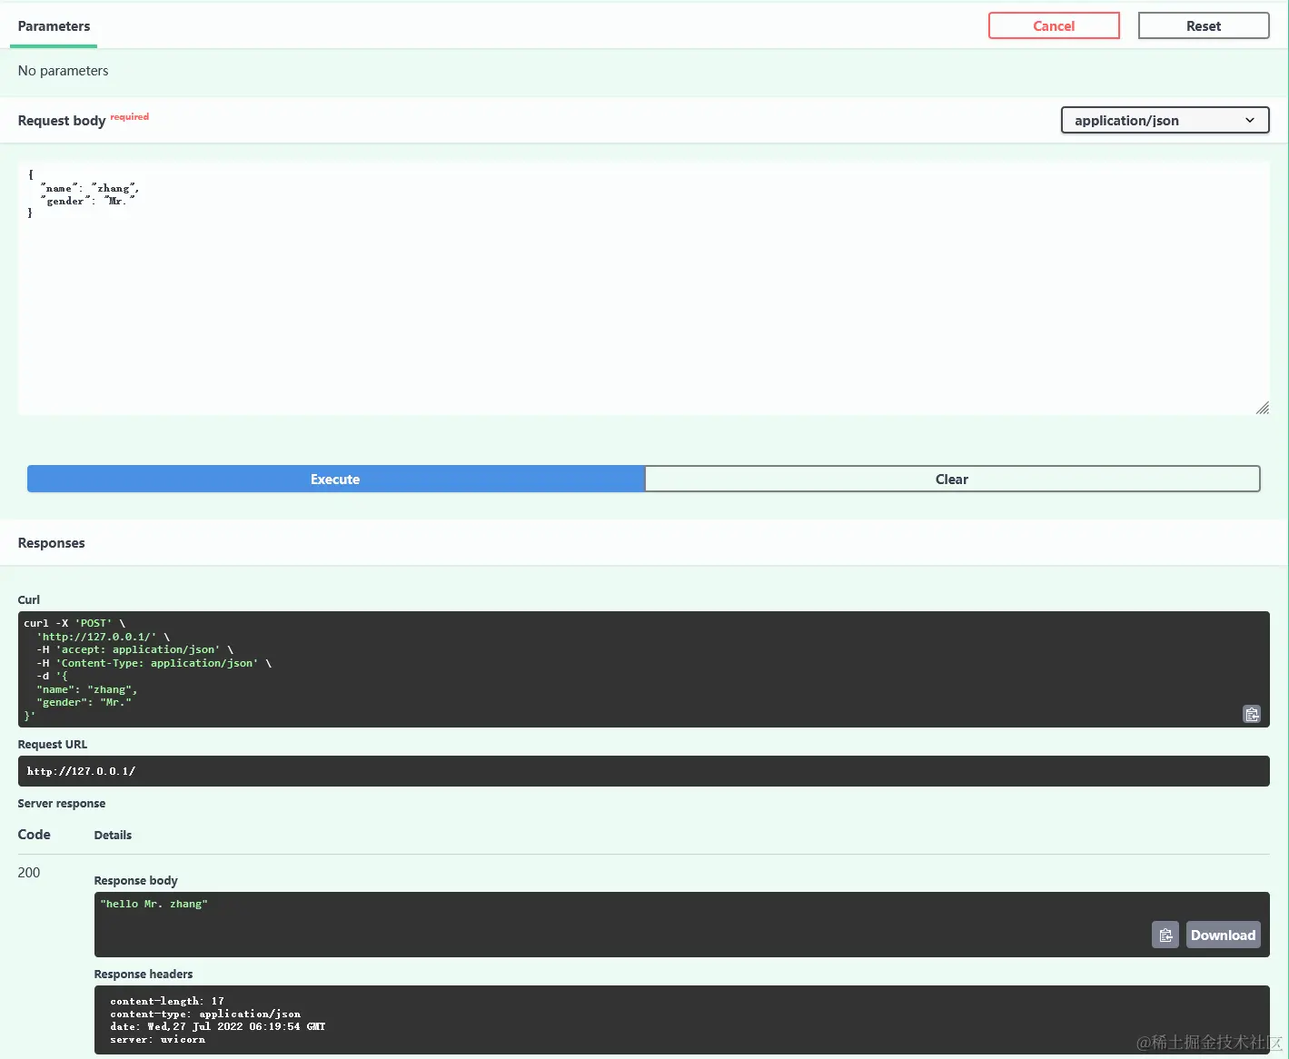1289x1059 pixels.
Task: Click the content-length: 17 header line
Action: [166, 1001]
